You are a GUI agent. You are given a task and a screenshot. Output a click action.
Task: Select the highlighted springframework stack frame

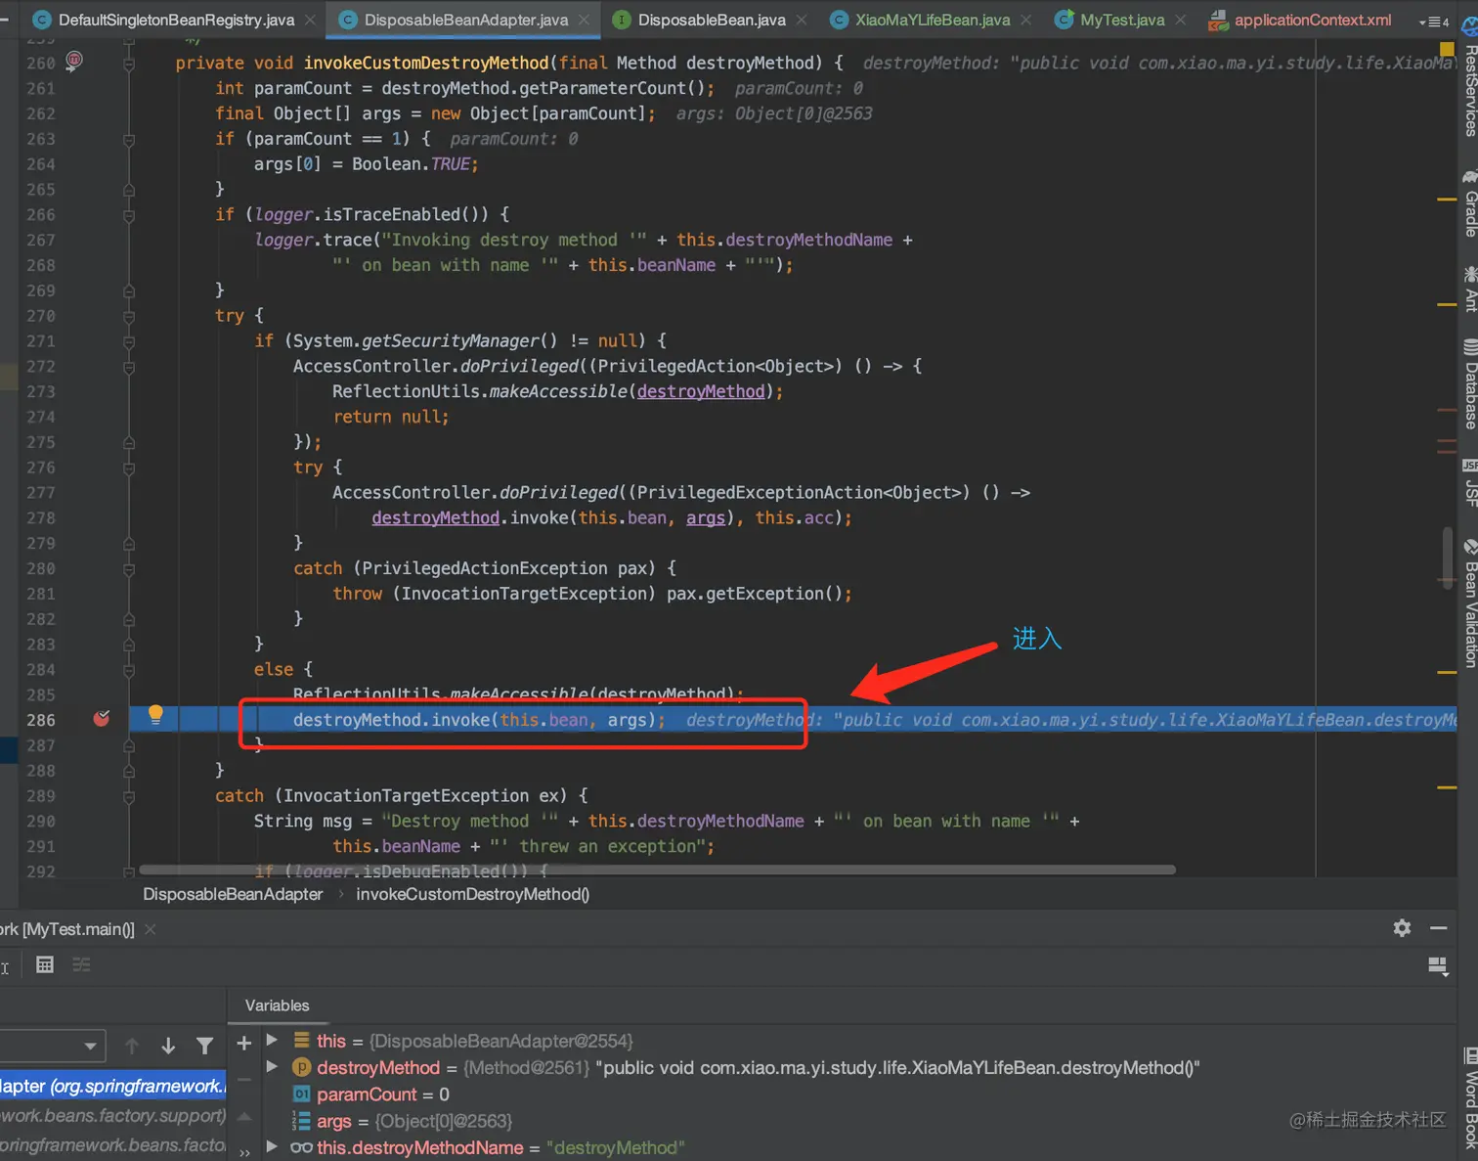(x=113, y=1086)
